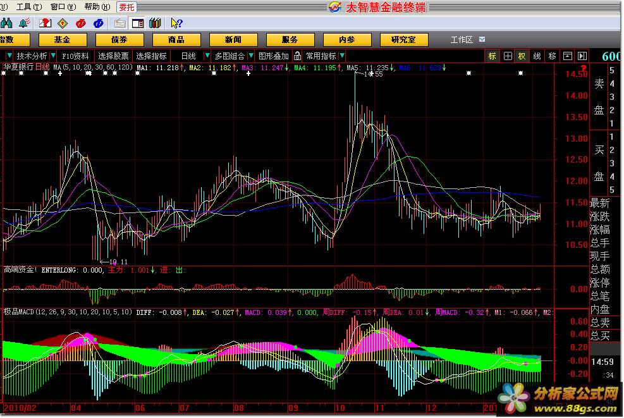Screen dimensions: 624x418
Task: Click the 内盘 label in side panel
Action: click(600, 309)
